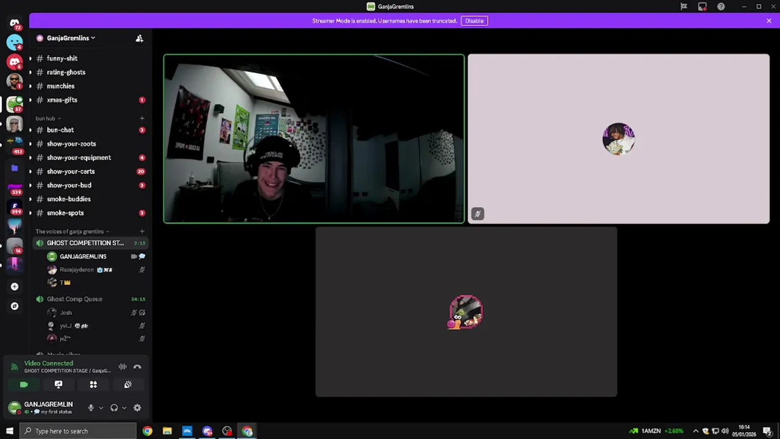Invite people to GanjaGremlins server

click(x=140, y=38)
